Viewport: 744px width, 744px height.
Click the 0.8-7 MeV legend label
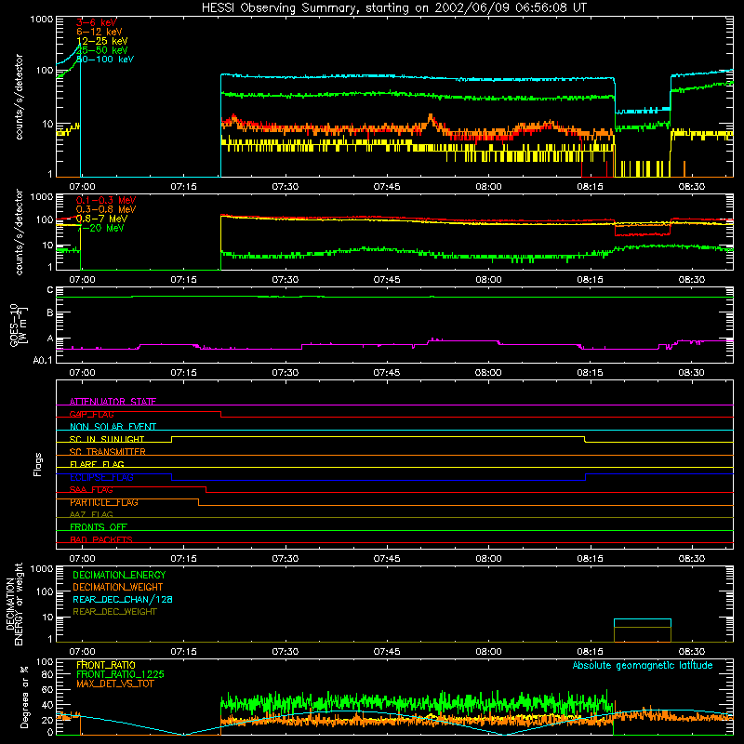tap(101, 219)
